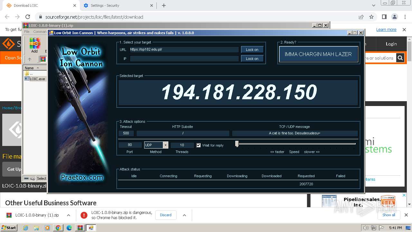Image resolution: width=412 pixels, height=232 pixels.
Task: Click the IP 'Lock on' button
Action: click(252, 59)
